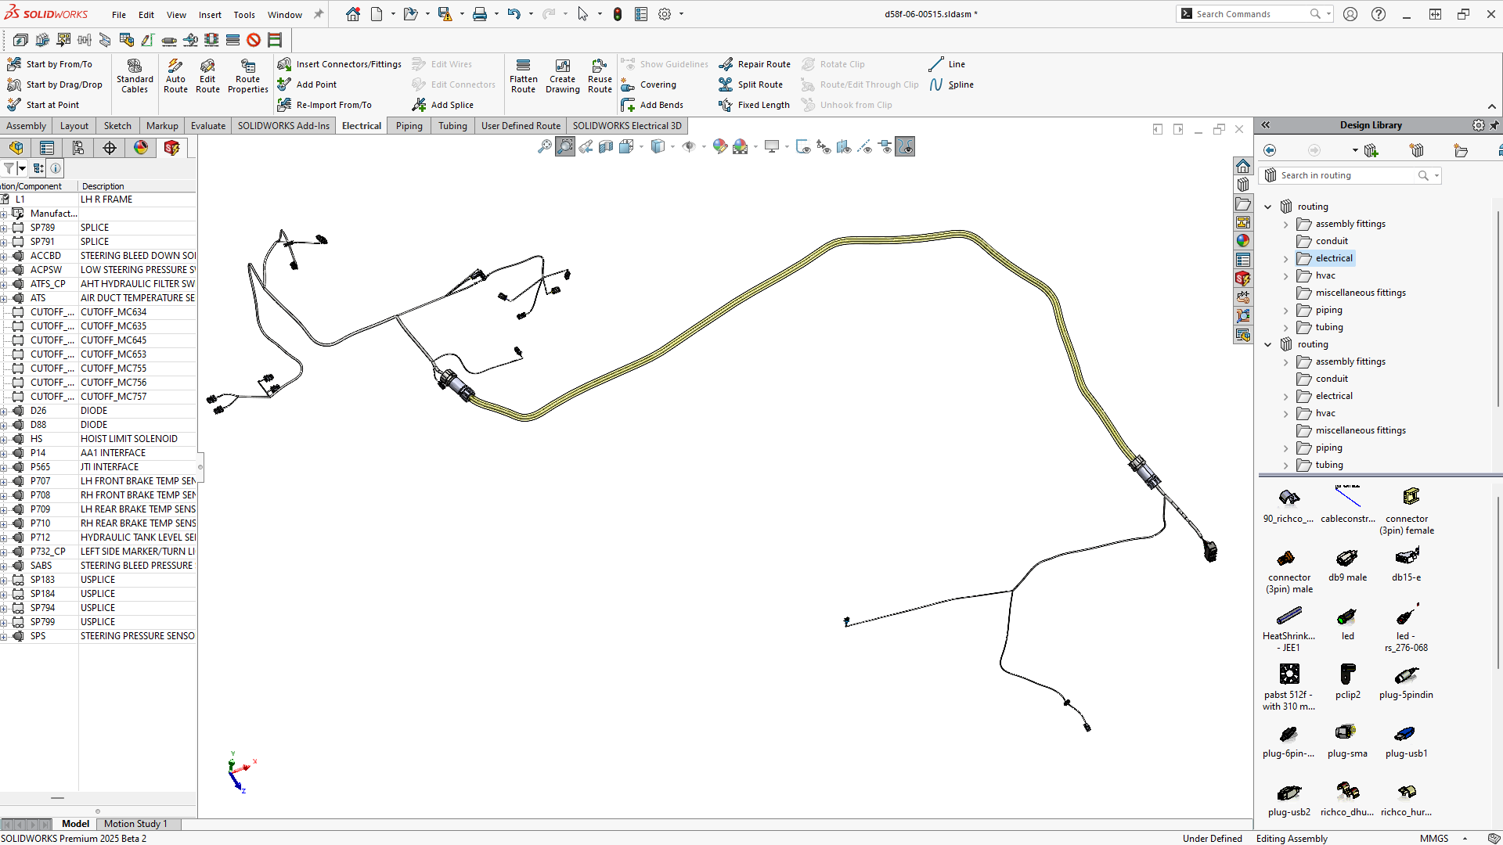
Task: Collapse the routing library tree
Action: (x=1269, y=206)
